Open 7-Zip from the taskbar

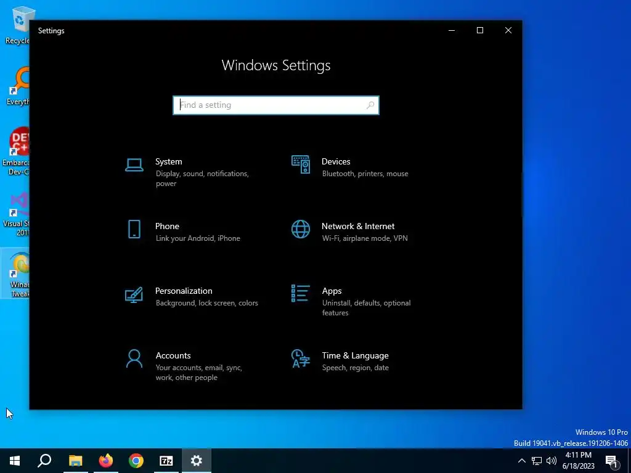tap(166, 461)
